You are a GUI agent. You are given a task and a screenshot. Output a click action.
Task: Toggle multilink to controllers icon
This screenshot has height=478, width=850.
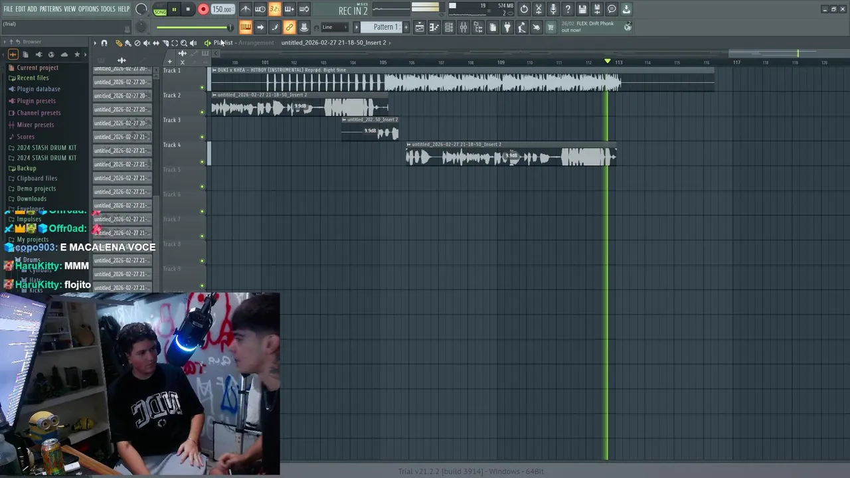tap(290, 27)
